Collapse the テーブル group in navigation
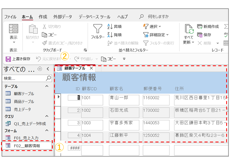This screenshot has width=234, height=159. pos(47,86)
